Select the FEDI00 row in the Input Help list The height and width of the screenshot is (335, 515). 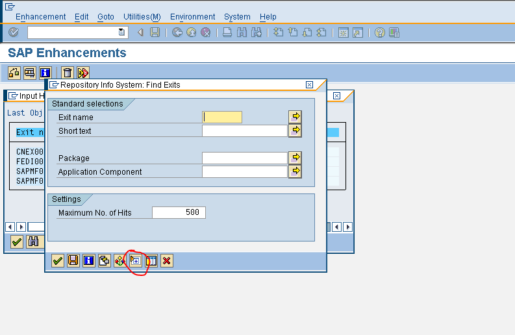(30, 162)
